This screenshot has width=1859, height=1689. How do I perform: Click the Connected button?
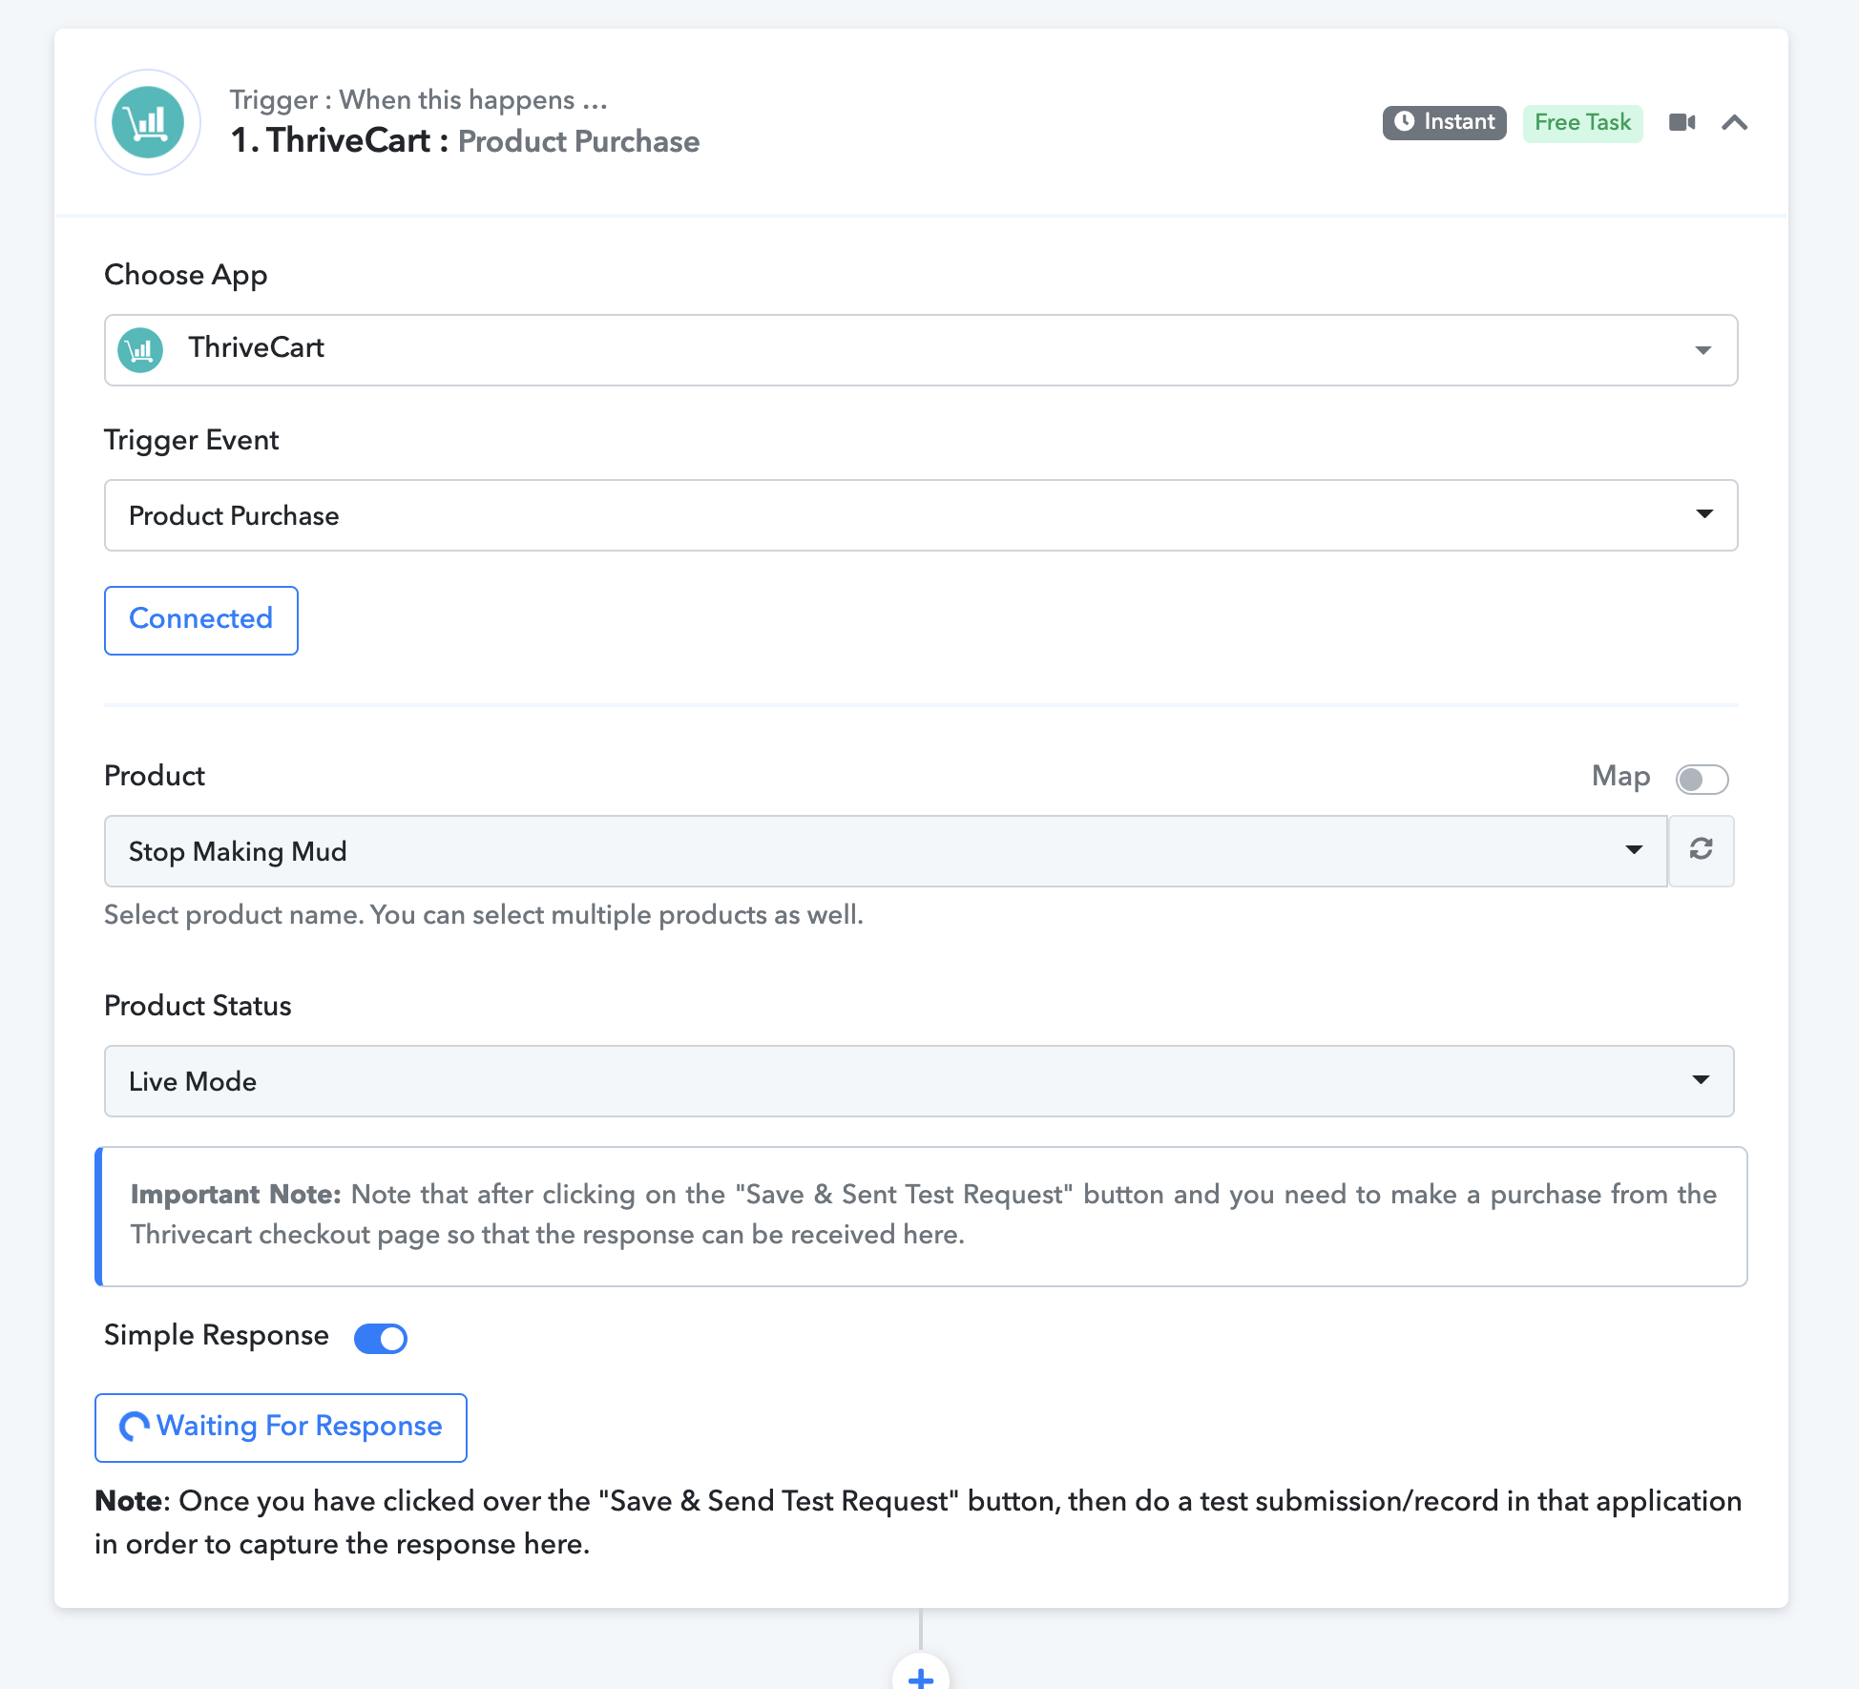tap(201, 620)
